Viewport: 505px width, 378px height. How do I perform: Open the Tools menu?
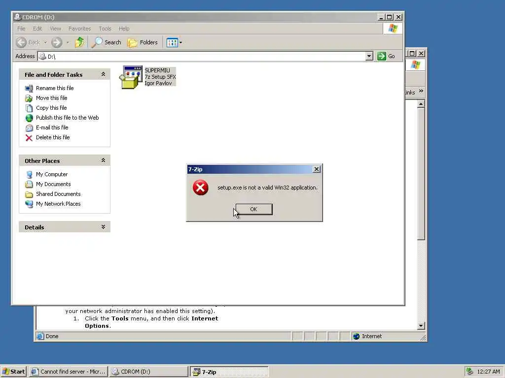(105, 29)
